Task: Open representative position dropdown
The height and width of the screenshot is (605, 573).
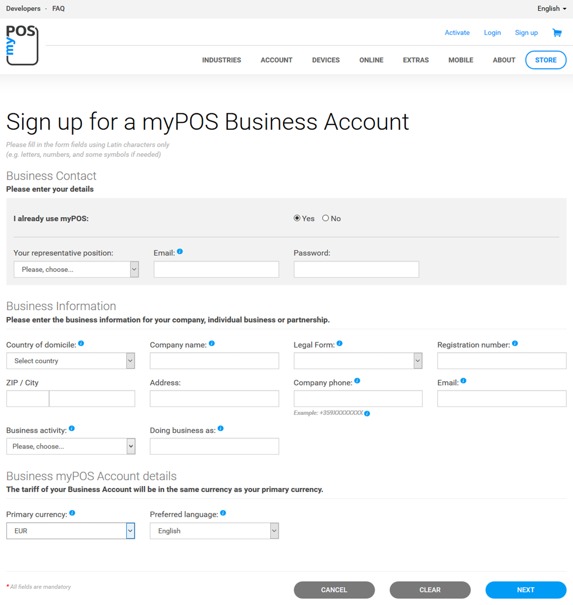Action: [x=76, y=269]
